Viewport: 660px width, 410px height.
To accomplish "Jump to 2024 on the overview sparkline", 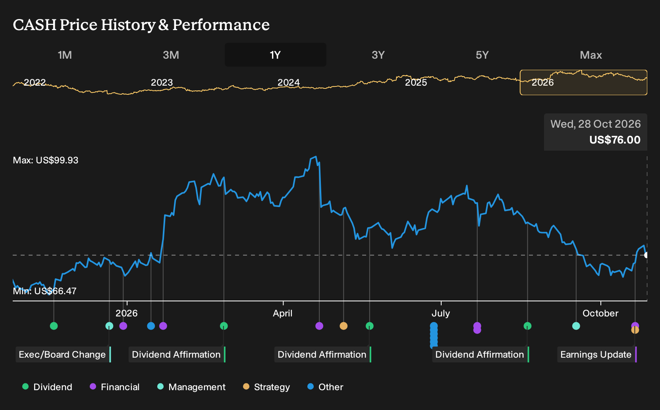I will click(288, 82).
